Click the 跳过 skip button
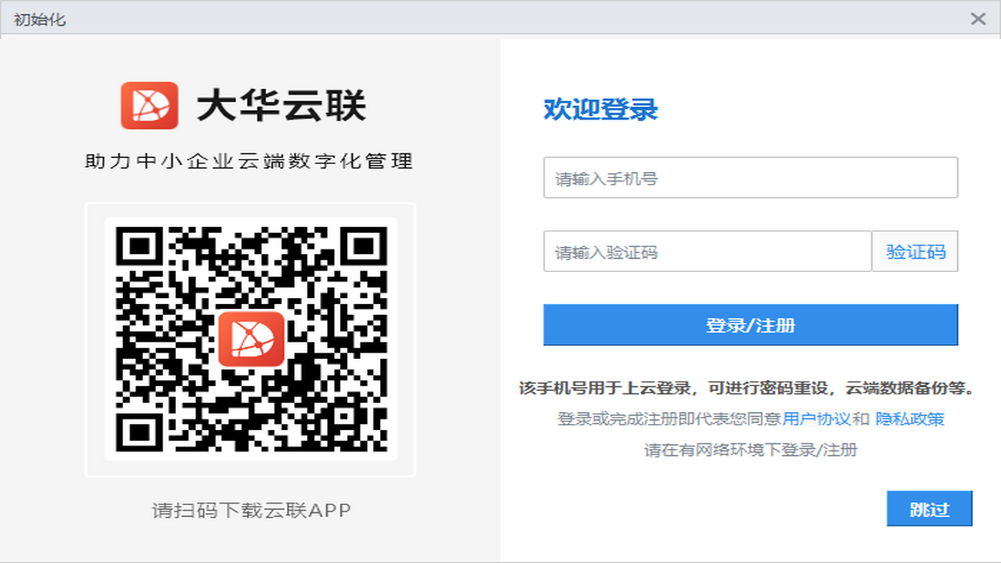1001x563 pixels. 929,508
